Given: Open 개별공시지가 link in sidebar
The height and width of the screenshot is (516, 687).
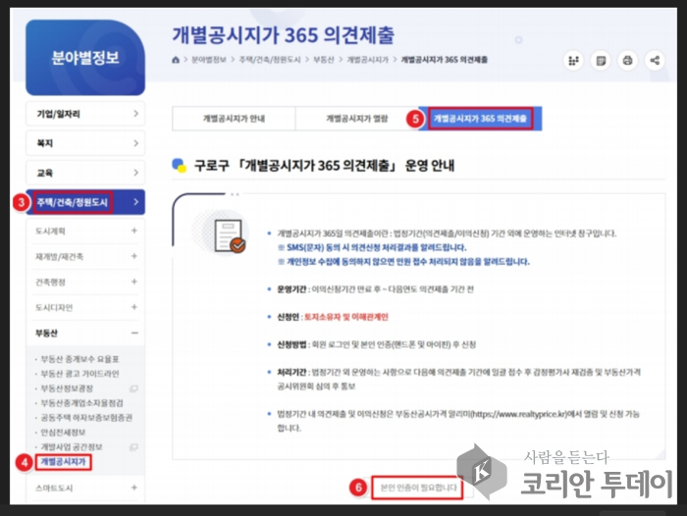Looking at the screenshot, I should pos(63,460).
